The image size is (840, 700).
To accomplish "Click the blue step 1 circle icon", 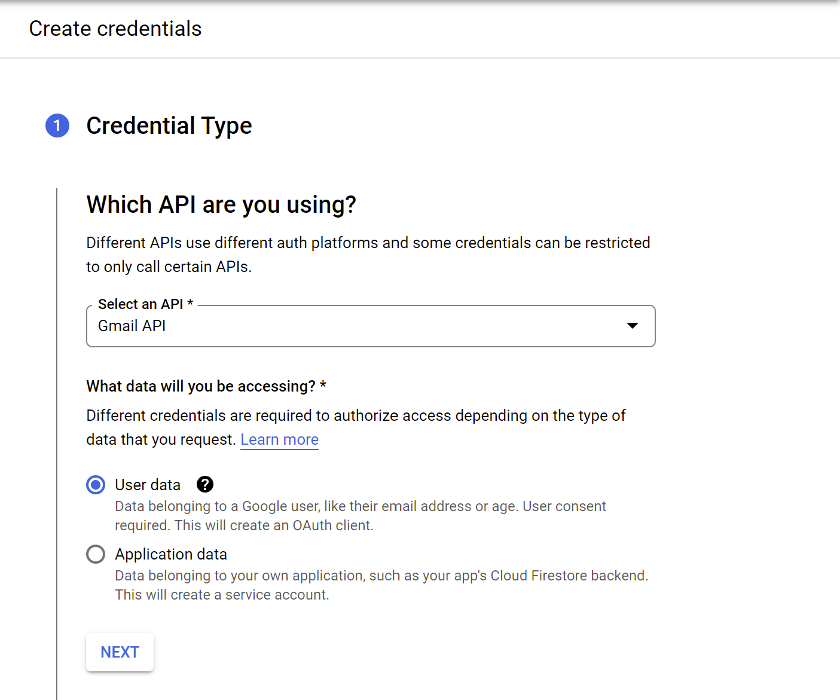I will click(x=57, y=126).
